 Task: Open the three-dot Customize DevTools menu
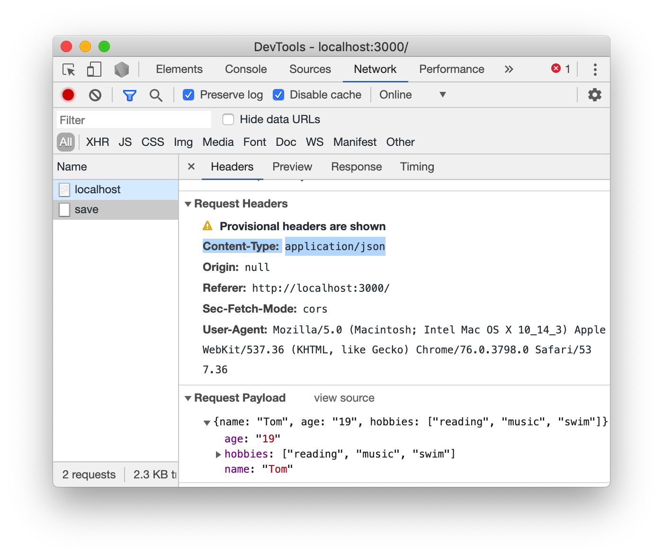click(595, 69)
